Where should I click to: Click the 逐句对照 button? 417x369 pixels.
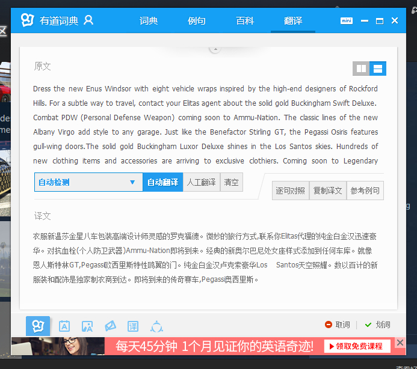click(x=291, y=191)
